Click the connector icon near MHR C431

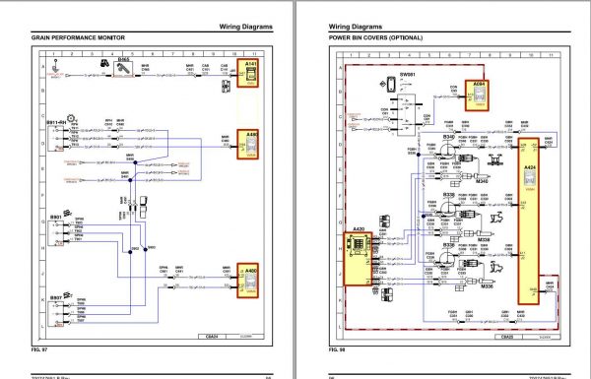tap(143, 207)
